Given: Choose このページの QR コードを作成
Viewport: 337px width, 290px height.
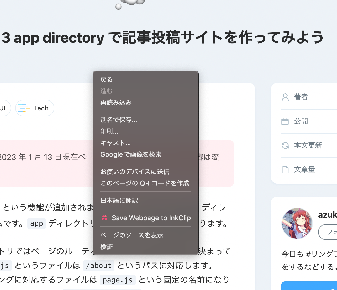Looking at the screenshot, I should point(145,183).
